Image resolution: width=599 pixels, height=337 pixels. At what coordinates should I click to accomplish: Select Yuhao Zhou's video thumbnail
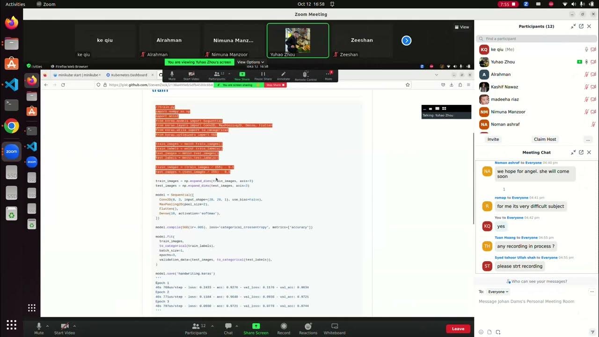(298, 41)
